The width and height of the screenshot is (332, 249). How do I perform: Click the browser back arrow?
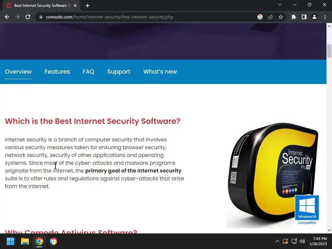7,17
